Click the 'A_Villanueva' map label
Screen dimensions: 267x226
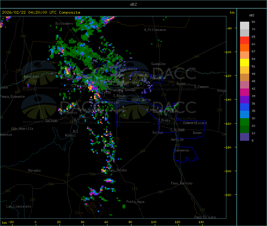point(155,30)
